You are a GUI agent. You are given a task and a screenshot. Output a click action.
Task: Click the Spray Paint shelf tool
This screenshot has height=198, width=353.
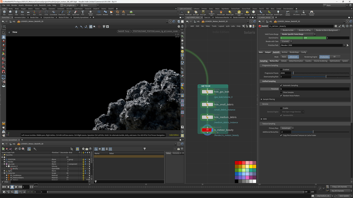(x=75, y=13)
